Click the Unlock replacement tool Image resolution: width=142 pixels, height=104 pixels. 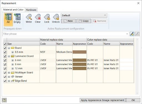pyautogui.click(x=56, y=19)
